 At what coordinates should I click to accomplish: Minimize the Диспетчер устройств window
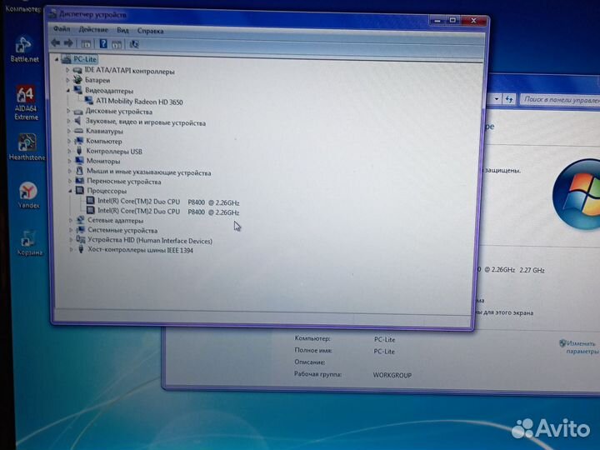pos(437,20)
